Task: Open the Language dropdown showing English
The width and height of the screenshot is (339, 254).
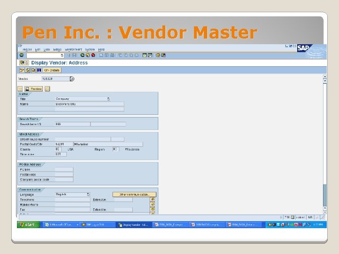Action: (x=88, y=194)
